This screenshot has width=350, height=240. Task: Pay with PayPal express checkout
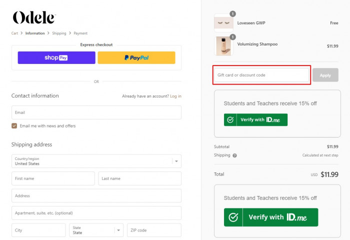[136, 58]
